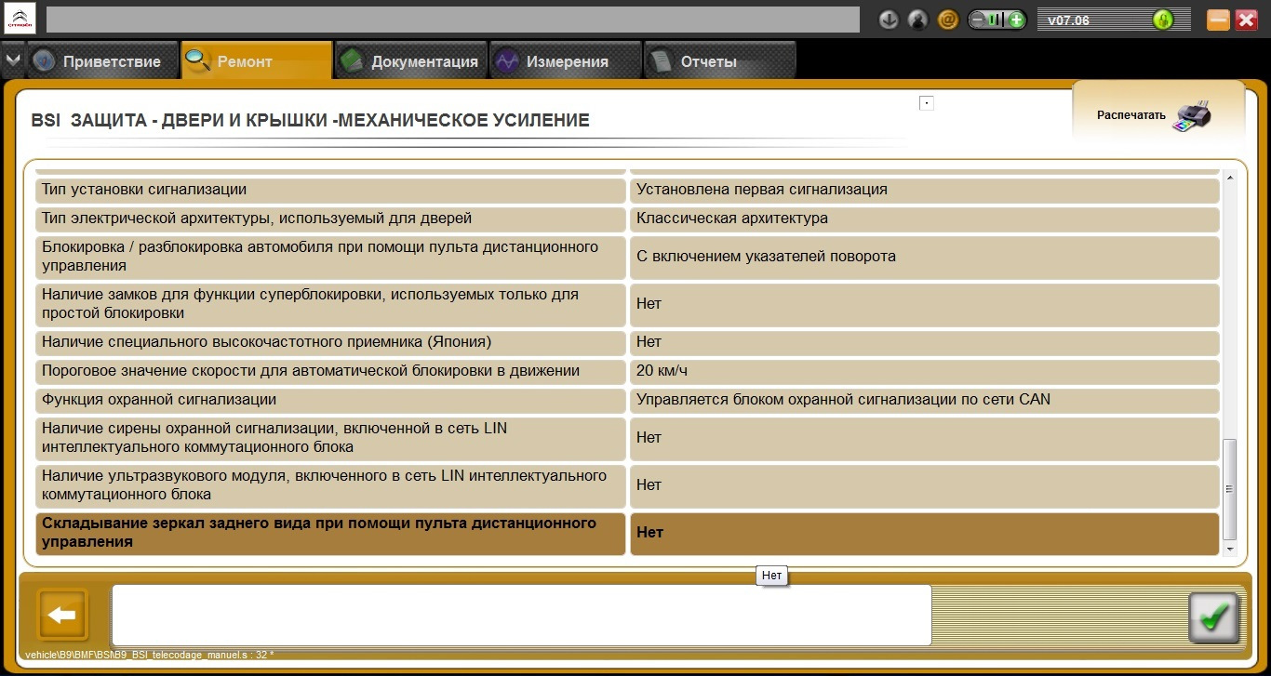Select 'Нет' value for Япония receiver row

pyautogui.click(x=925, y=342)
